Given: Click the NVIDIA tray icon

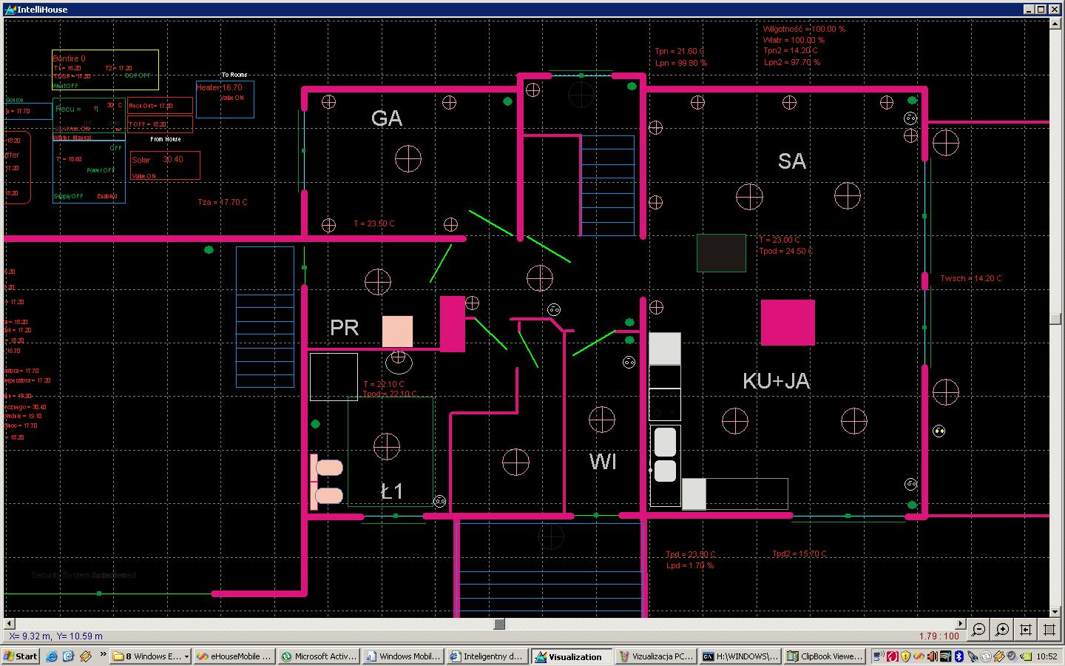Looking at the screenshot, I should [x=1026, y=656].
